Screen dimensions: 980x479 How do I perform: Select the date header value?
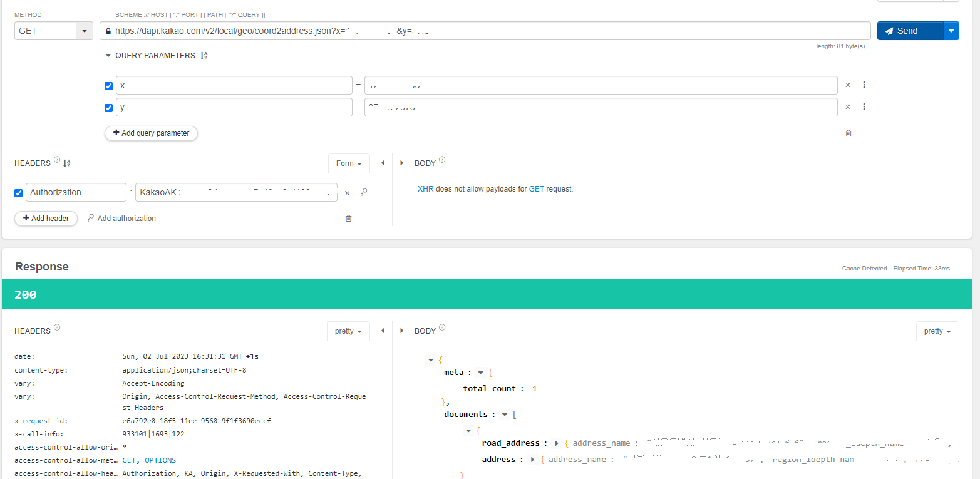click(x=190, y=356)
